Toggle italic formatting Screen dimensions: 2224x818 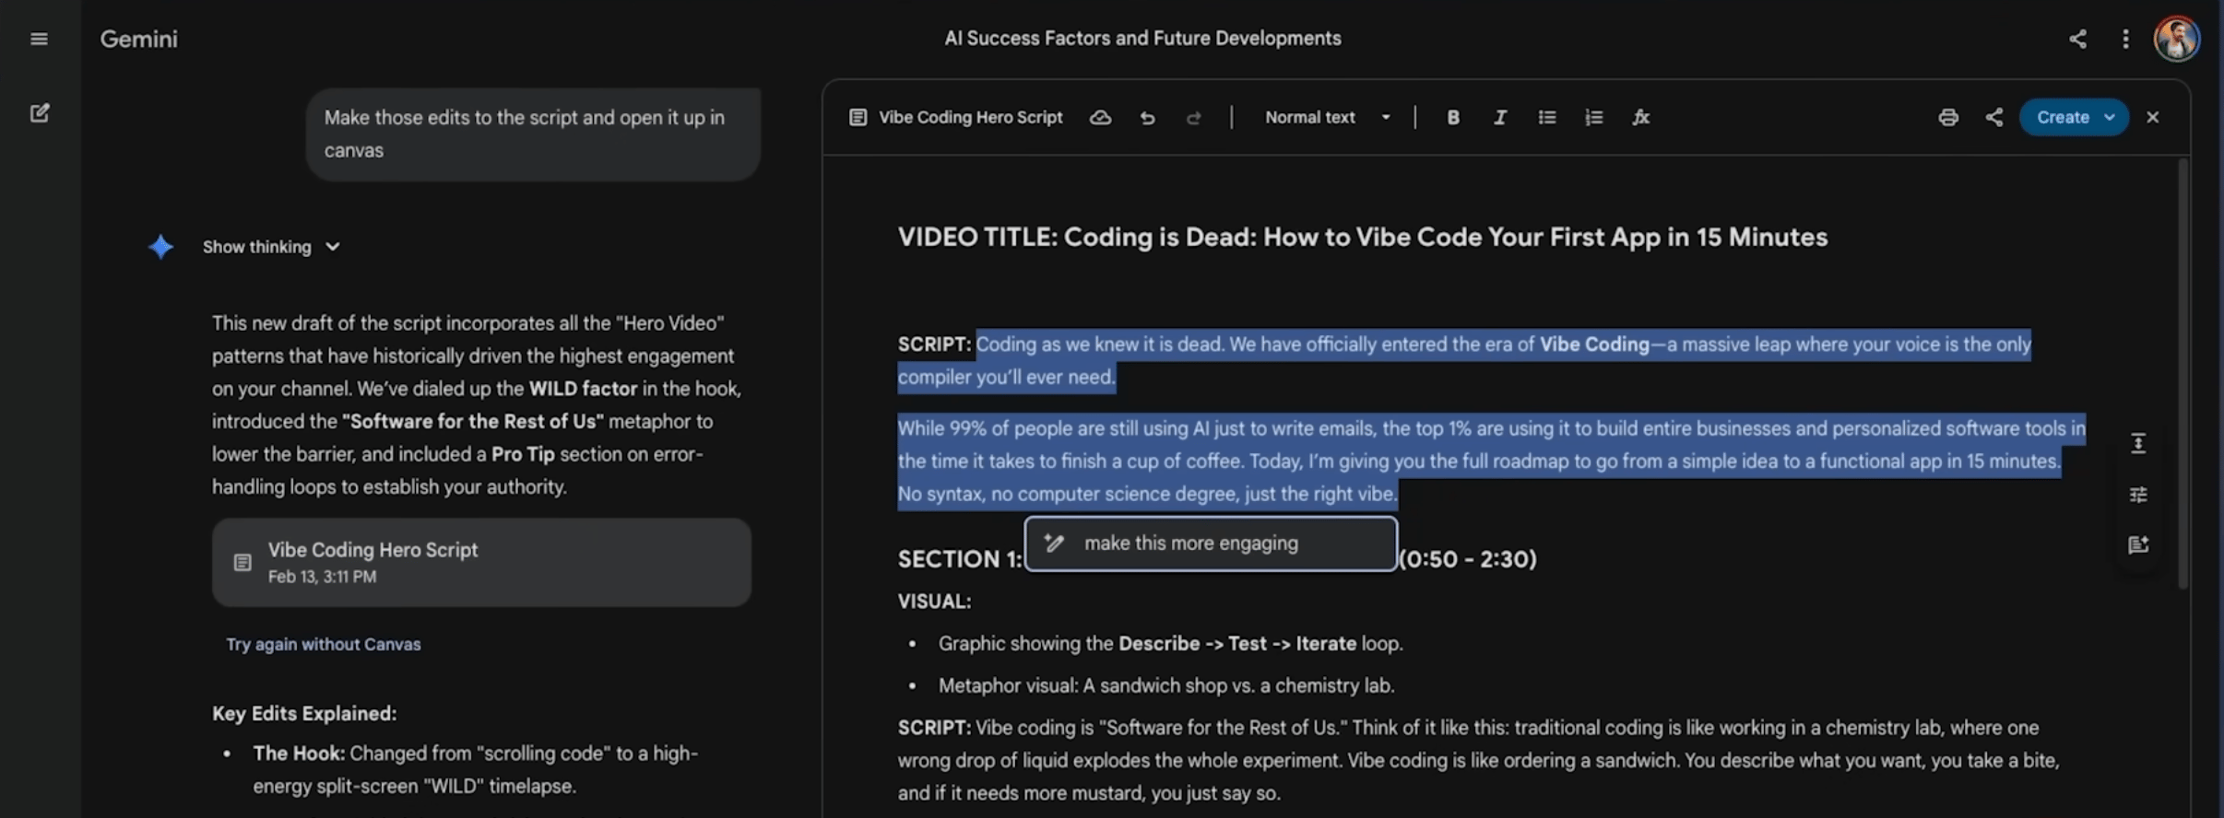1499,118
